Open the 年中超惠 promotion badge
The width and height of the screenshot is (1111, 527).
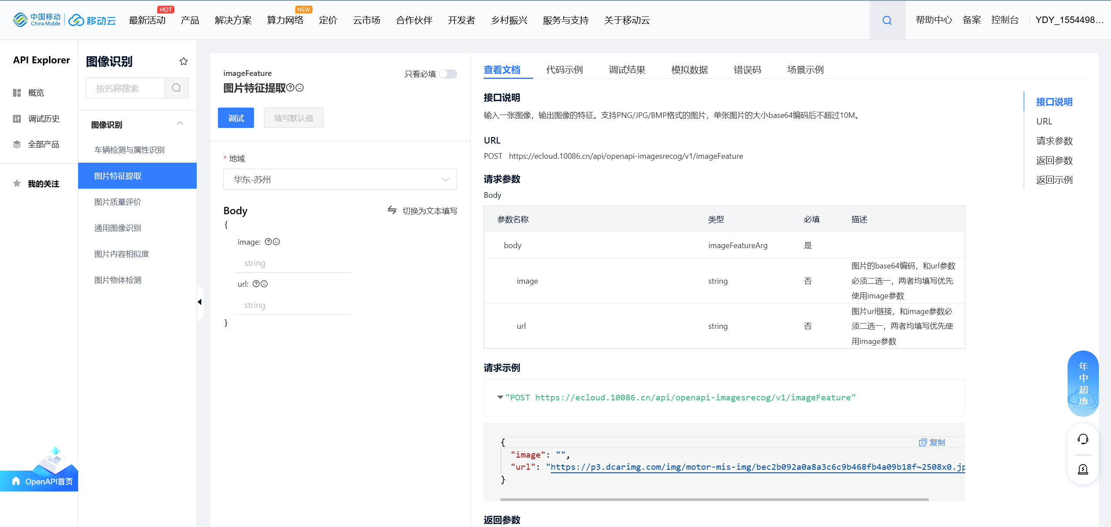(x=1083, y=383)
